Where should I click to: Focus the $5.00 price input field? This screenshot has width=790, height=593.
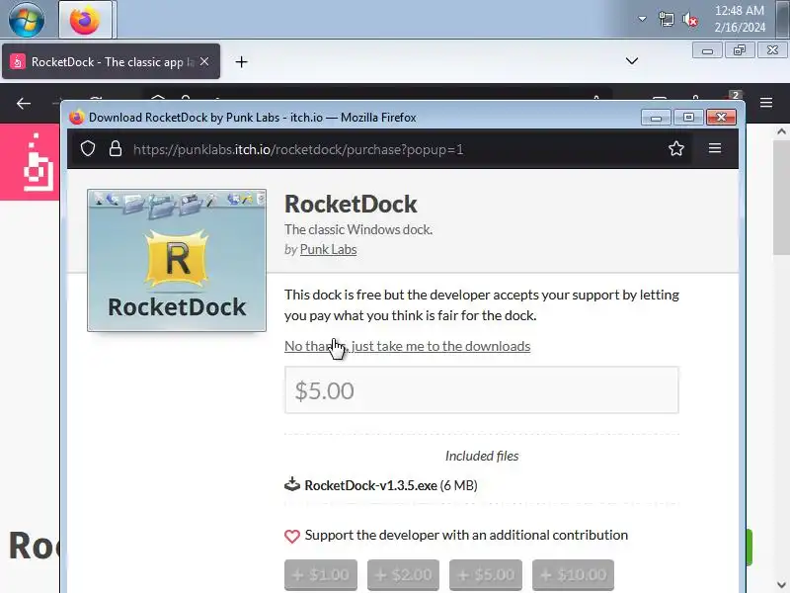(482, 390)
